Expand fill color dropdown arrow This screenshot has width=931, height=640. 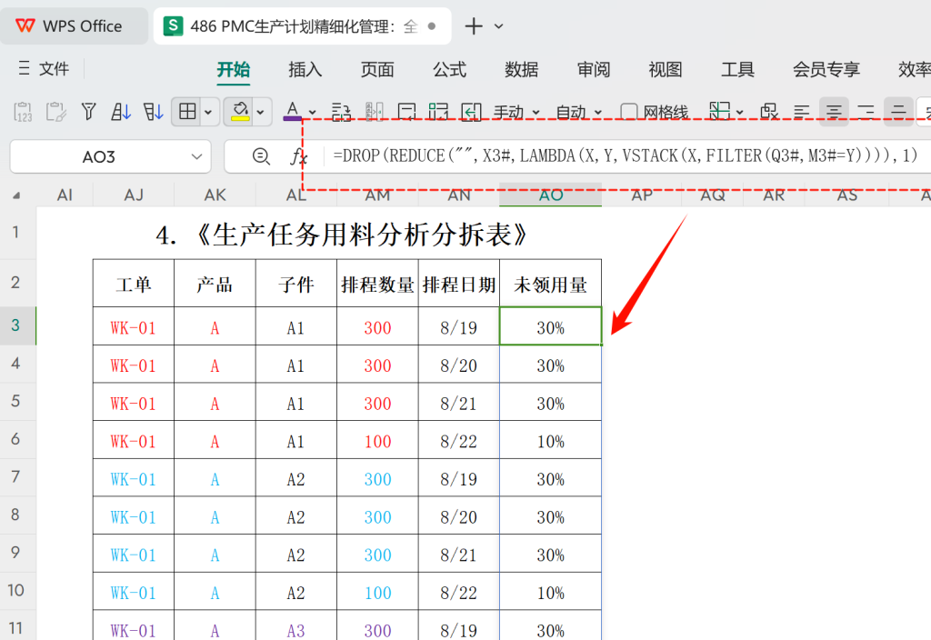260,112
